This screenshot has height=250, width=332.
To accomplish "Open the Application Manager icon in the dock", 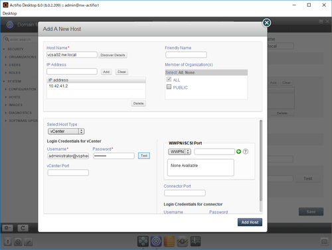I will pyautogui.click(x=143, y=241).
